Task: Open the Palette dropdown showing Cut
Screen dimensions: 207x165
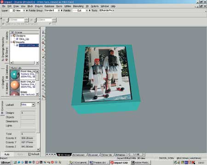Action: coord(80,11)
